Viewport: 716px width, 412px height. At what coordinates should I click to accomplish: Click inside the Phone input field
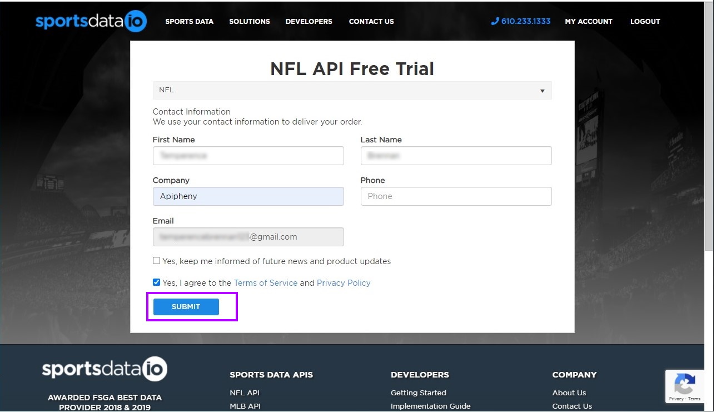pyautogui.click(x=456, y=196)
